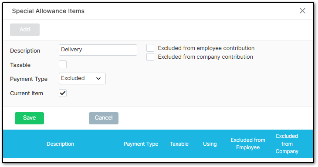This screenshot has height=167, width=318.
Task: Cancel editing the allowance item
Action: 103,118
